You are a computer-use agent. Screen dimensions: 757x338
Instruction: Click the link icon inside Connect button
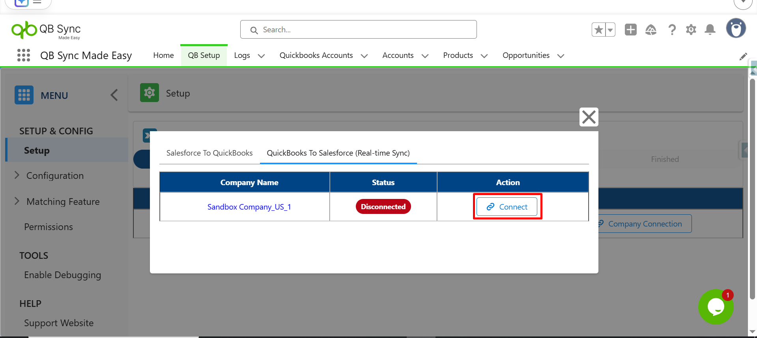coord(490,207)
